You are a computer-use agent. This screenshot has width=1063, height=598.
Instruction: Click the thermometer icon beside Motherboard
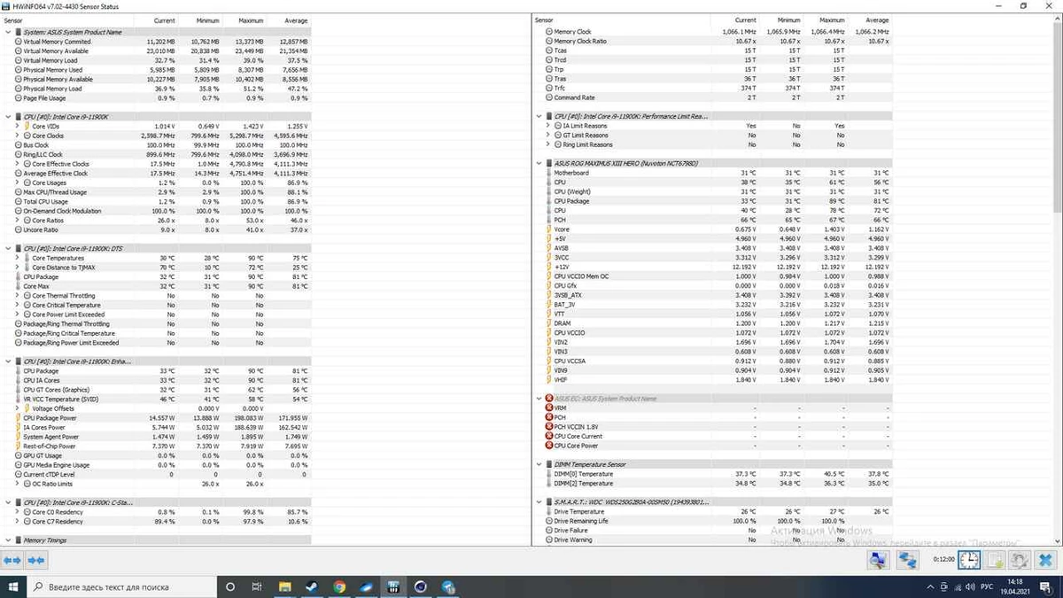click(x=549, y=173)
